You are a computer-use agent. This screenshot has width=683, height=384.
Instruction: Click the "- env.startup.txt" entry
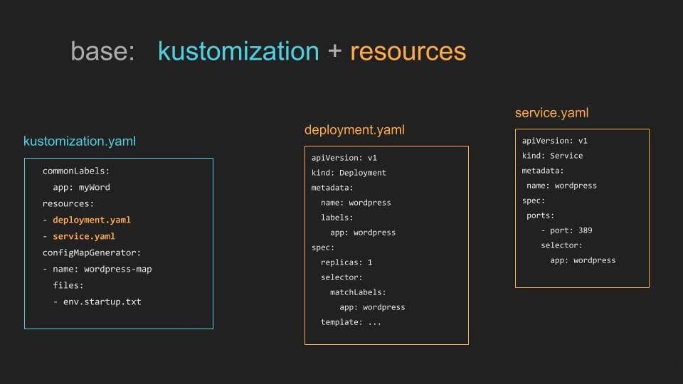click(x=97, y=302)
